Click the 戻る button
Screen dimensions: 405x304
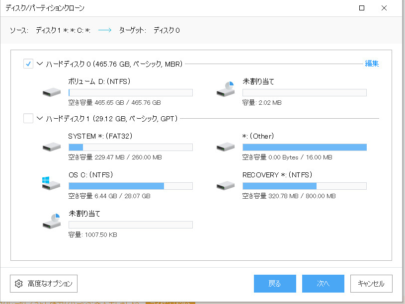pyautogui.click(x=275, y=284)
